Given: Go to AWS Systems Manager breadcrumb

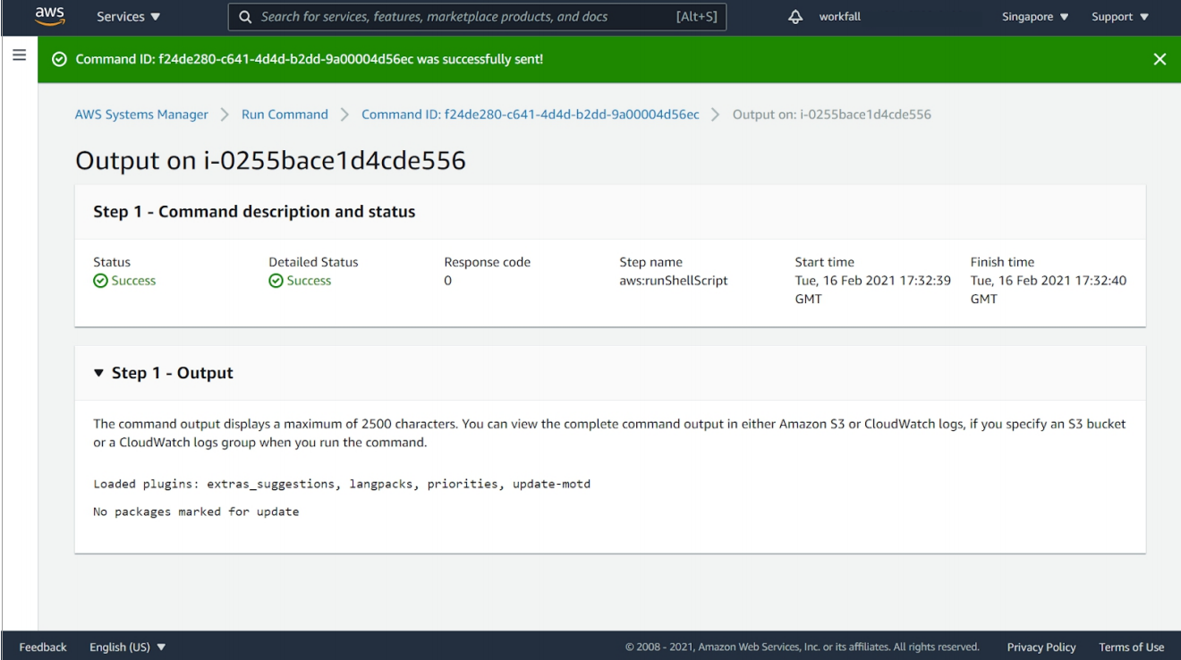Looking at the screenshot, I should pyautogui.click(x=141, y=114).
